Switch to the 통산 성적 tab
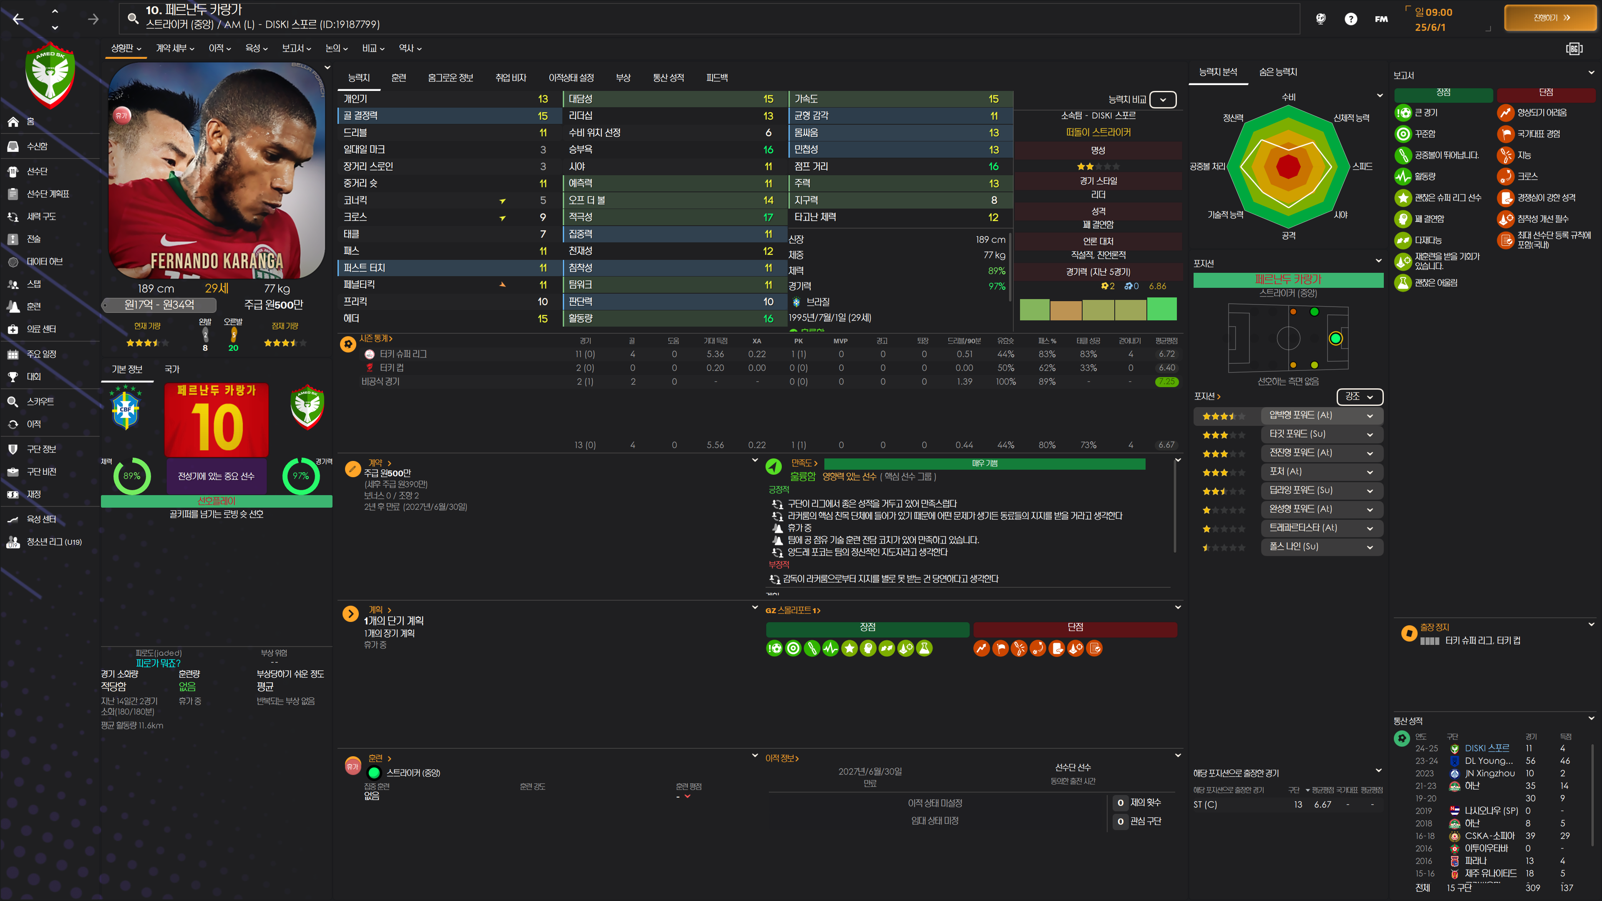The width and height of the screenshot is (1602, 901). [668, 78]
